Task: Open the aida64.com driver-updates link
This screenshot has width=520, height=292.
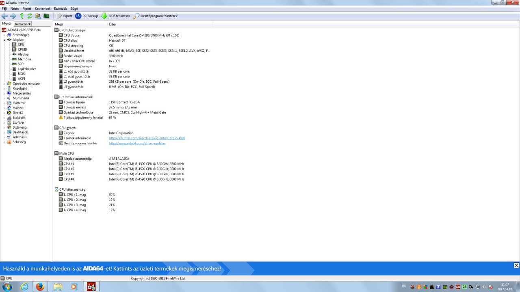Action: pyautogui.click(x=137, y=143)
